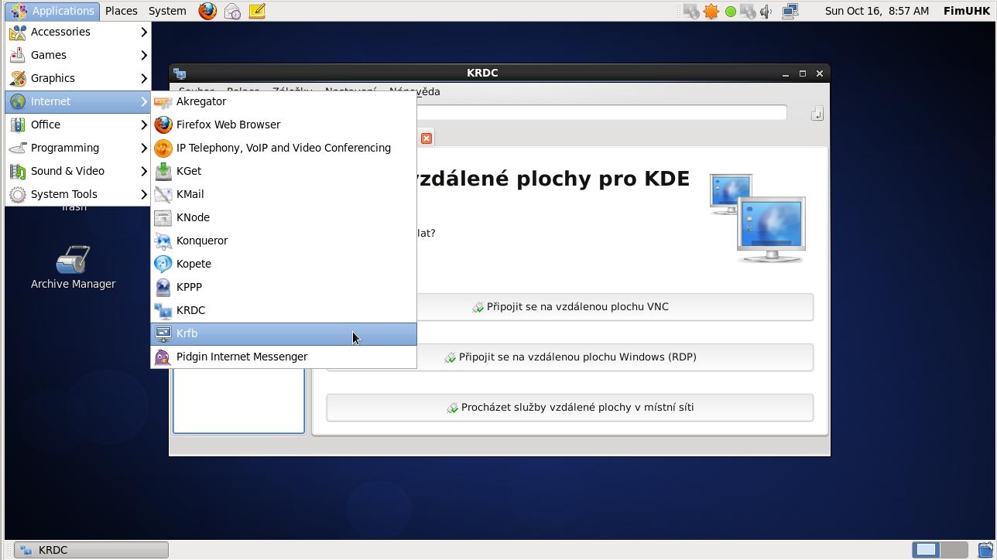
Task: Select KRDC taskbar window button
Action: [x=91, y=550]
